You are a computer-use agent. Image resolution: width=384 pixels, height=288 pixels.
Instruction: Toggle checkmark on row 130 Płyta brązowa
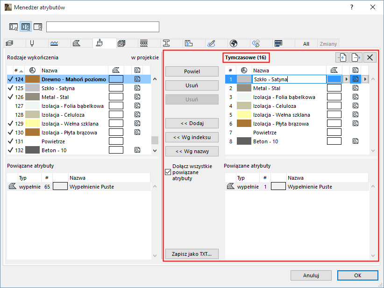[10, 133]
